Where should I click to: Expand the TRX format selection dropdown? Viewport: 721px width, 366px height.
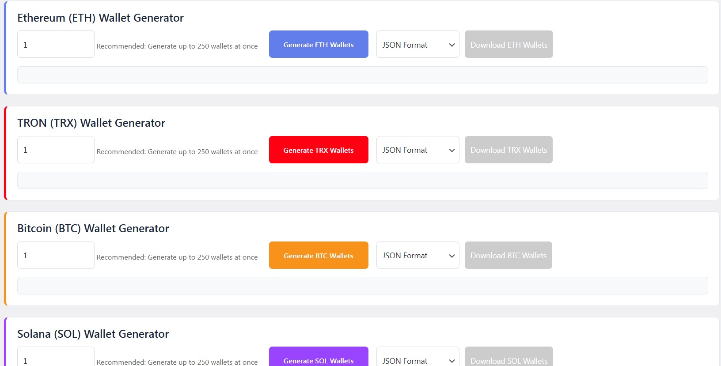coord(417,150)
